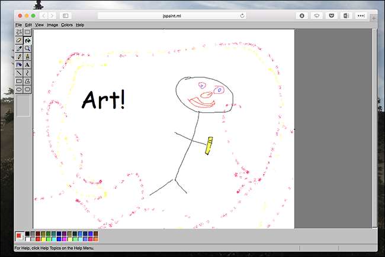
Task: Choose the Line tool
Action: [20, 73]
